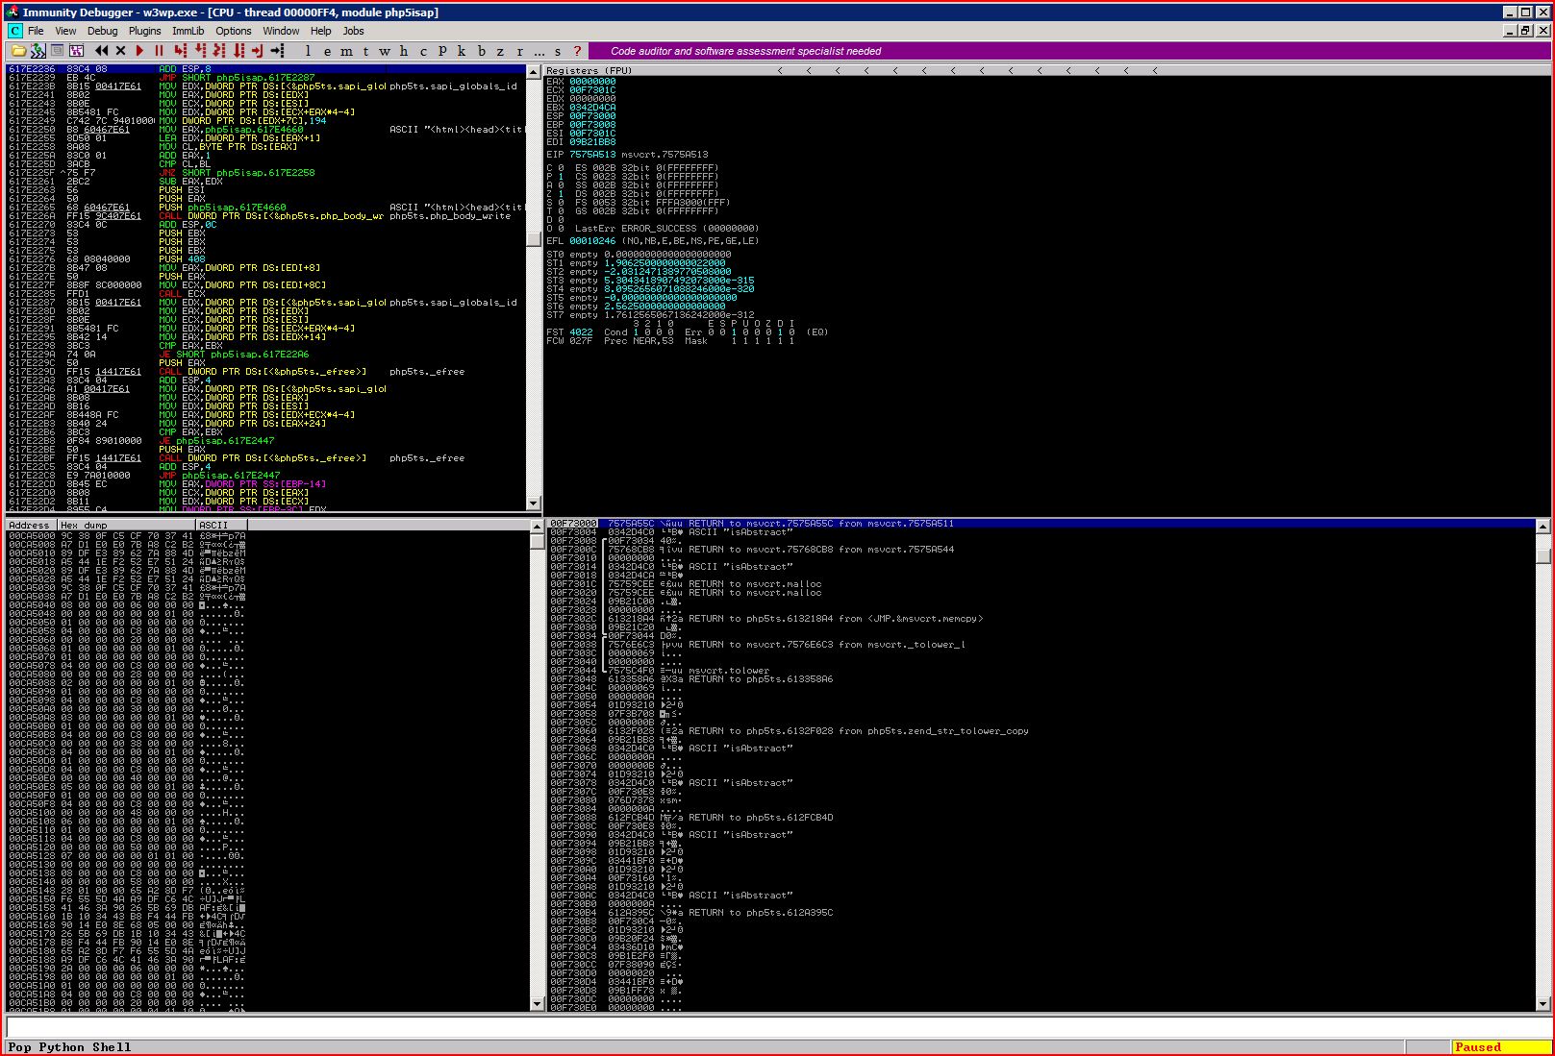The image size is (1555, 1056).
Task: Select the 'CMP CL,BL' instruction line
Action: point(266,164)
